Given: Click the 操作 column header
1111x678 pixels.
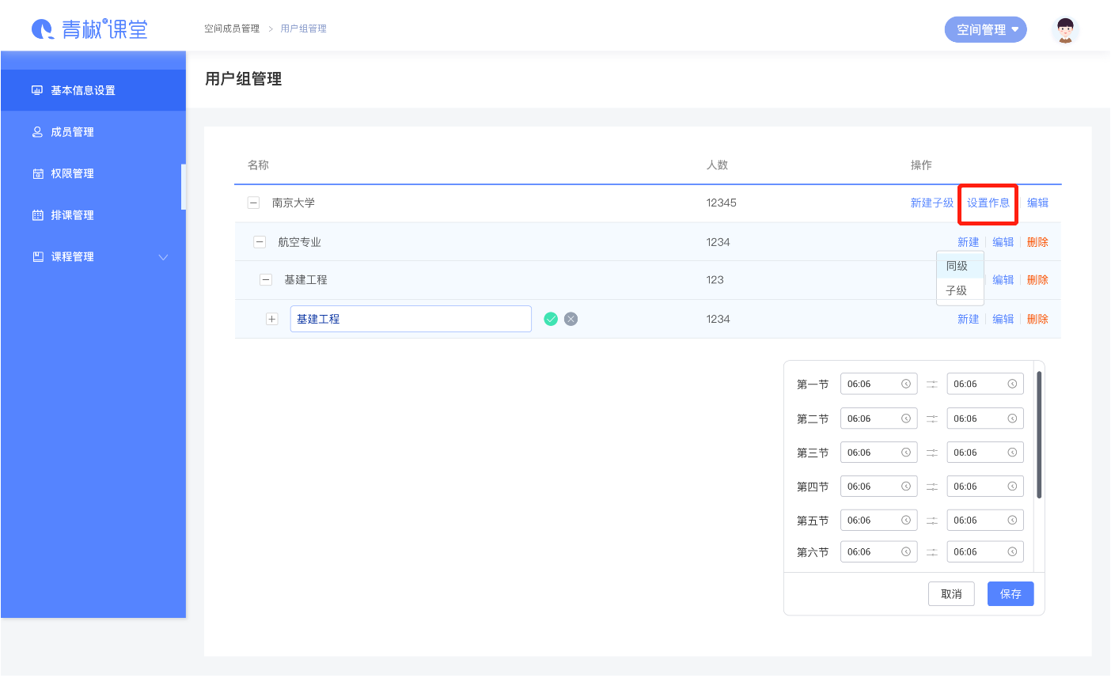Looking at the screenshot, I should coord(921,165).
